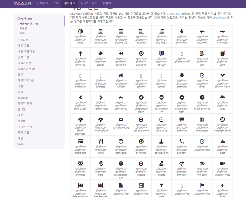Click the credit-card glyphicon
The height and width of the screenshot is (197, 246).
pos(80,141)
